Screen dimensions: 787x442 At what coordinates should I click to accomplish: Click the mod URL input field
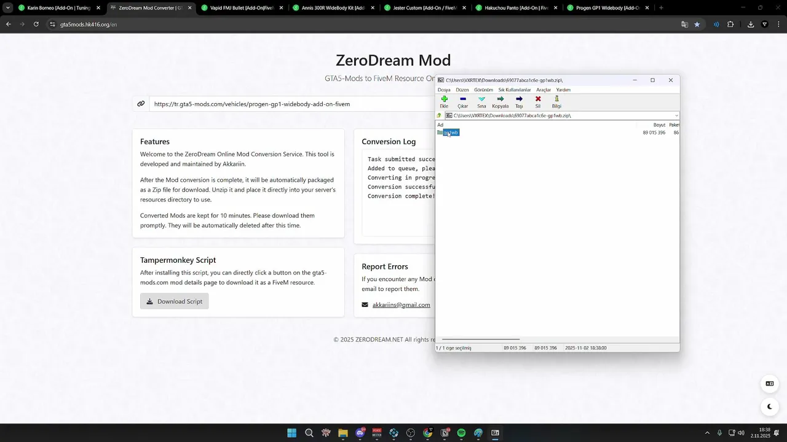point(292,104)
